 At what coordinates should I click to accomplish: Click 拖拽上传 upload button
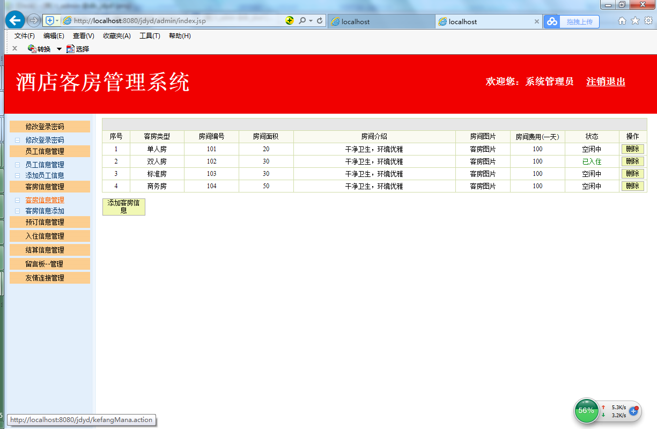580,21
